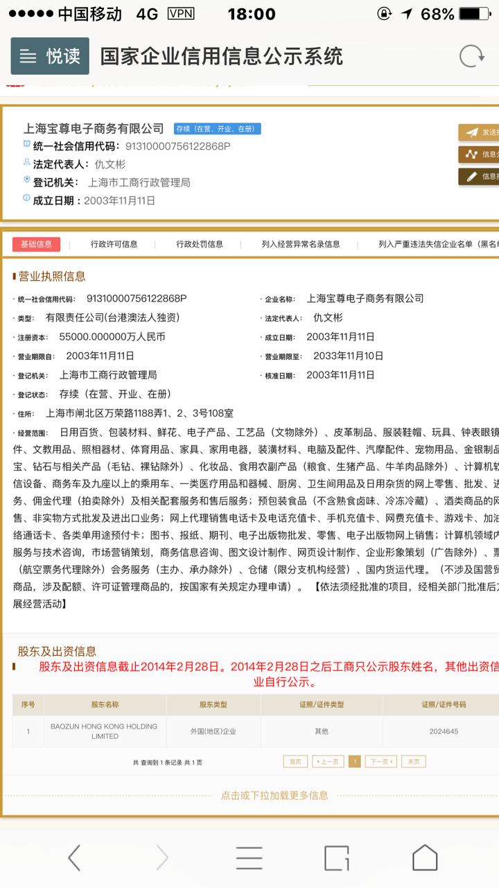Open the browser hamburger menu

(x=249, y=857)
